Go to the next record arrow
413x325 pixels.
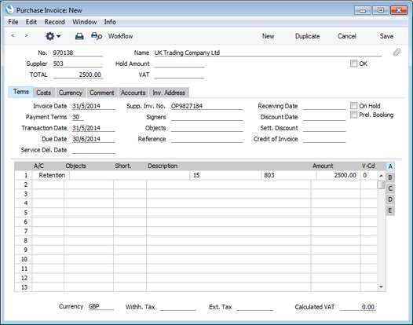(x=26, y=35)
